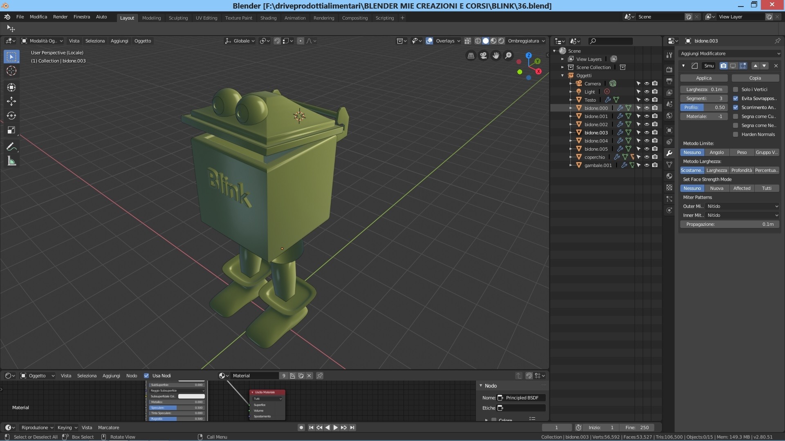Hide the Camera object in outliner
Viewport: 785px width, 441px height.
point(646,83)
